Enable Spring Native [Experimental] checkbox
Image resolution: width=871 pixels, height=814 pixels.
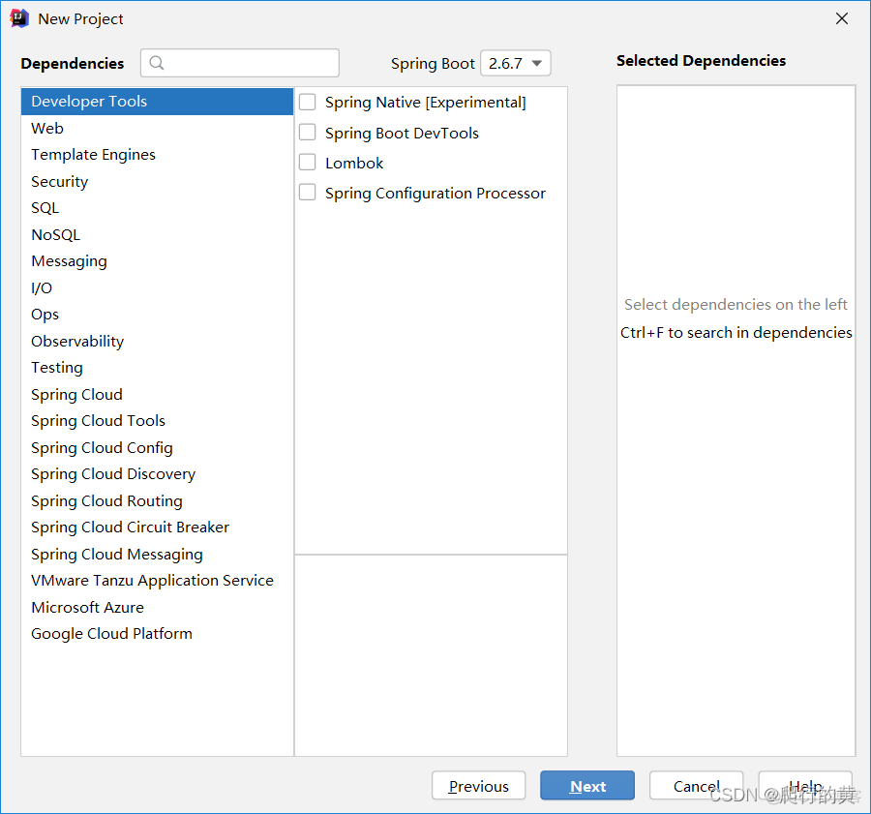308,102
